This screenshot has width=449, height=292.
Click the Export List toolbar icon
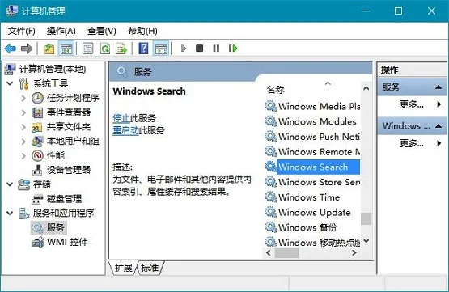(x=121, y=49)
